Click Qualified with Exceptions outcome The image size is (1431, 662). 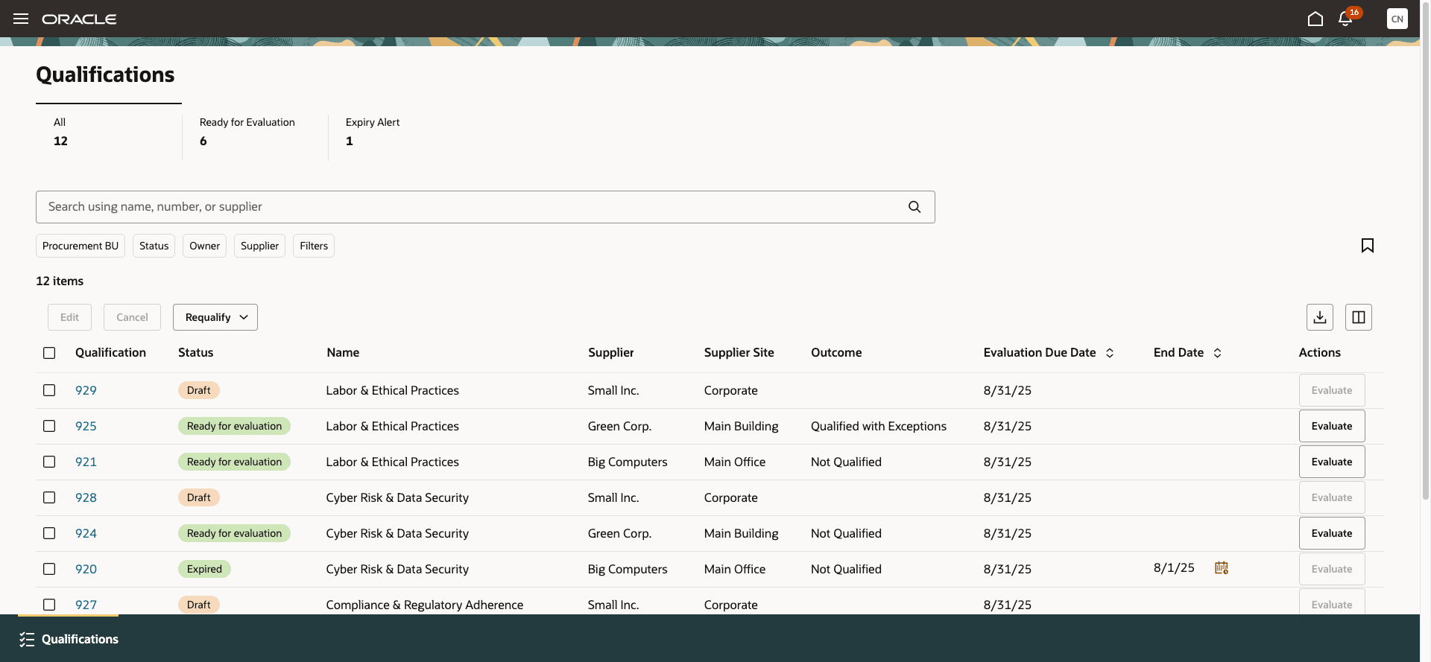pos(879,426)
